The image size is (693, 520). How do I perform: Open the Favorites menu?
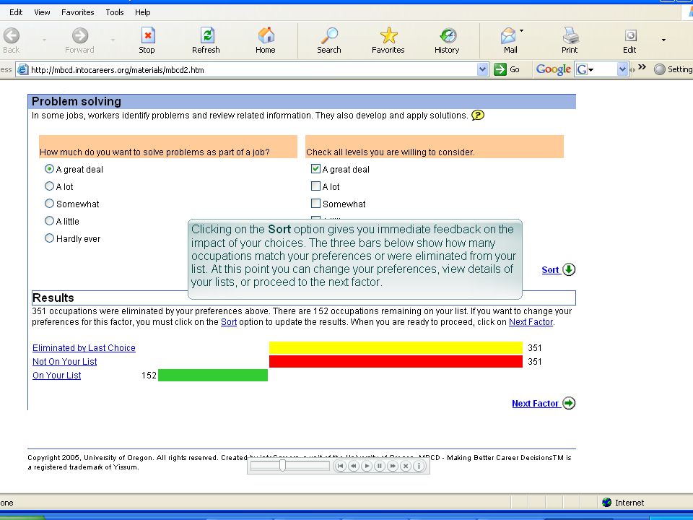pos(78,12)
